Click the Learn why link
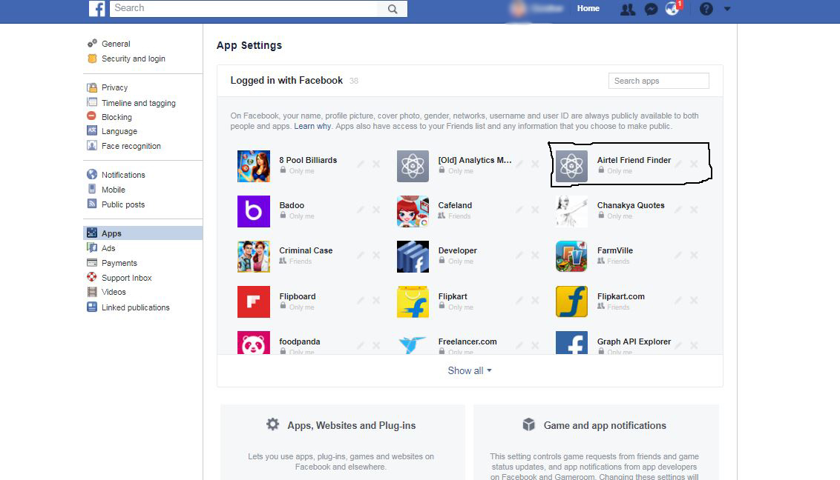Viewport: 840px width, 480px height. tap(312, 127)
